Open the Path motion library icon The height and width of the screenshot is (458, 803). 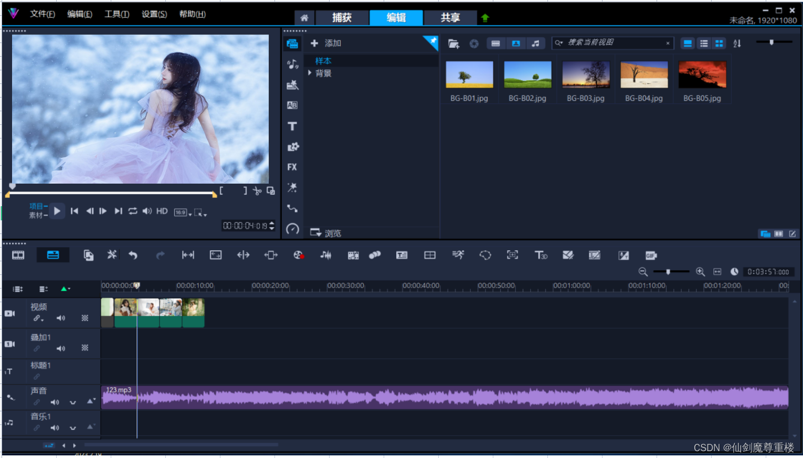(x=292, y=208)
